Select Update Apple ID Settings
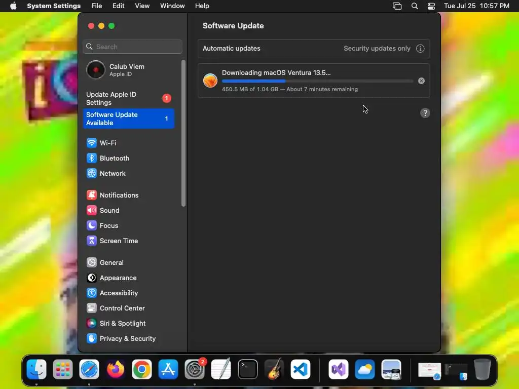Image resolution: width=519 pixels, height=389 pixels. 128,98
